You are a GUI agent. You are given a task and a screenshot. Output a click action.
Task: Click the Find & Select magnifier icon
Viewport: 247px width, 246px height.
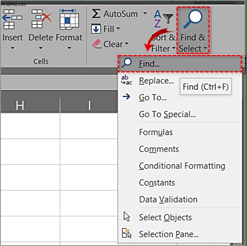(193, 19)
